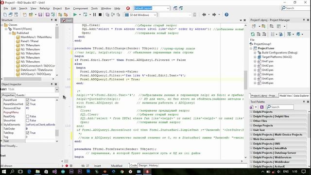Click the Bind Visually link
The width and height of the screenshot is (311, 175).
pyautogui.click(x=9, y=146)
